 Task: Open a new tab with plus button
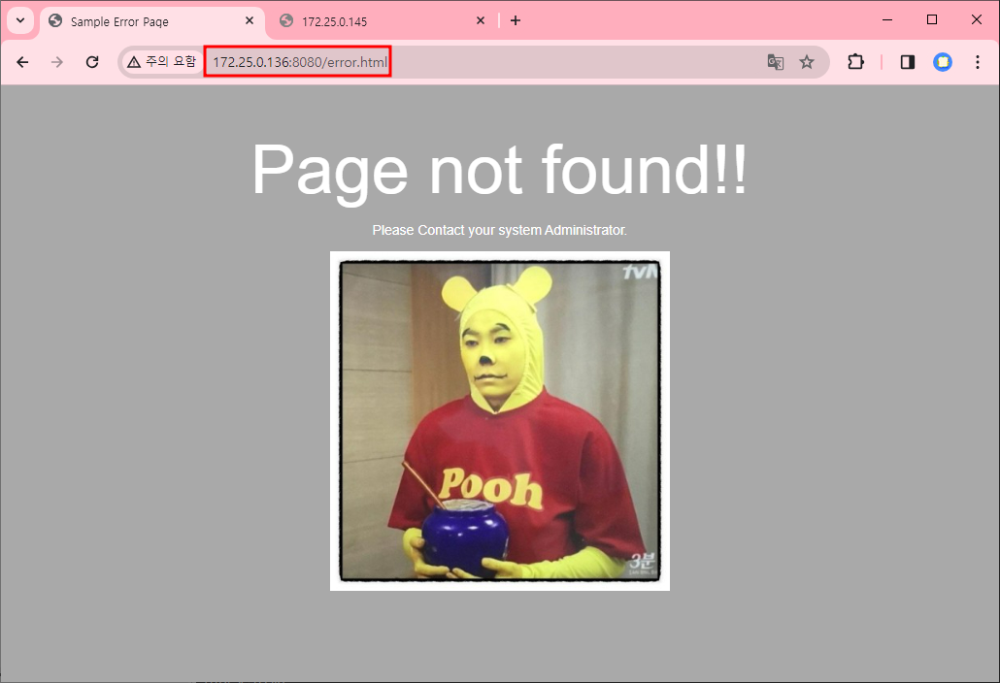click(516, 21)
